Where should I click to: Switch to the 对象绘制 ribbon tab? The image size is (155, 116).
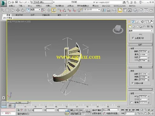(46, 15)
